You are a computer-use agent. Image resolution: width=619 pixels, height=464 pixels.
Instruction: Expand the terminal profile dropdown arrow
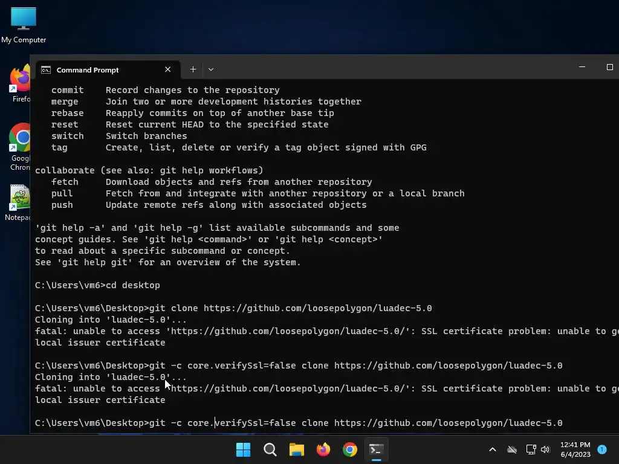pos(211,69)
